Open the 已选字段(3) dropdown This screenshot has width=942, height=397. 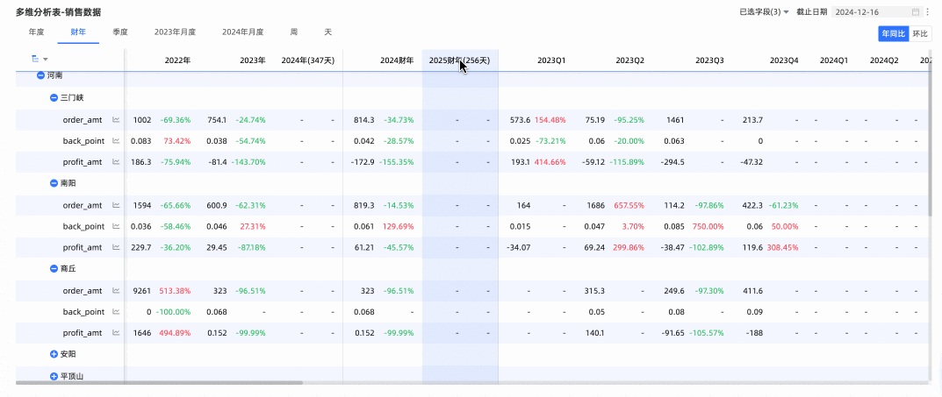tap(764, 12)
